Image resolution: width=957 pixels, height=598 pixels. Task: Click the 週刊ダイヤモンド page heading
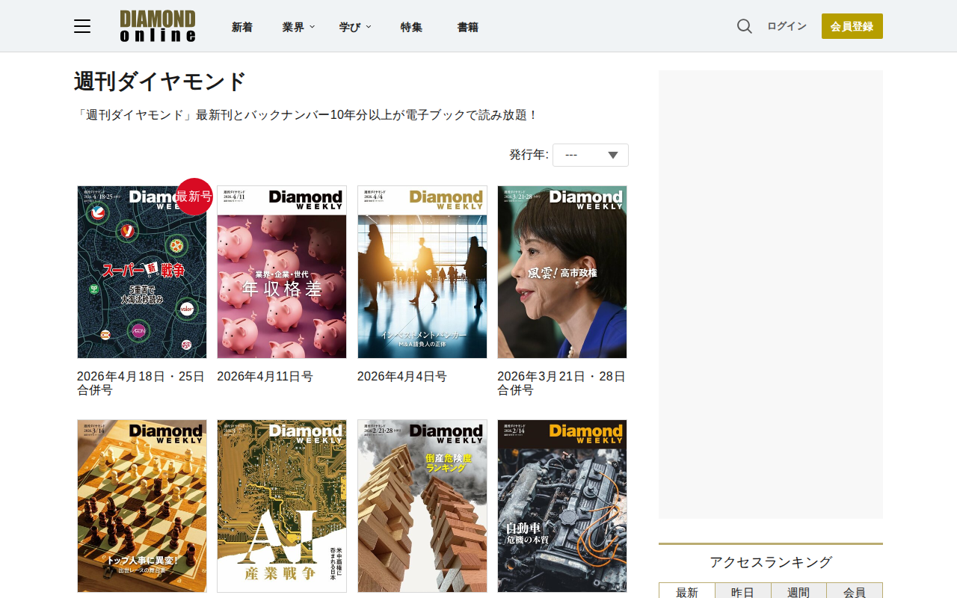pos(160,81)
